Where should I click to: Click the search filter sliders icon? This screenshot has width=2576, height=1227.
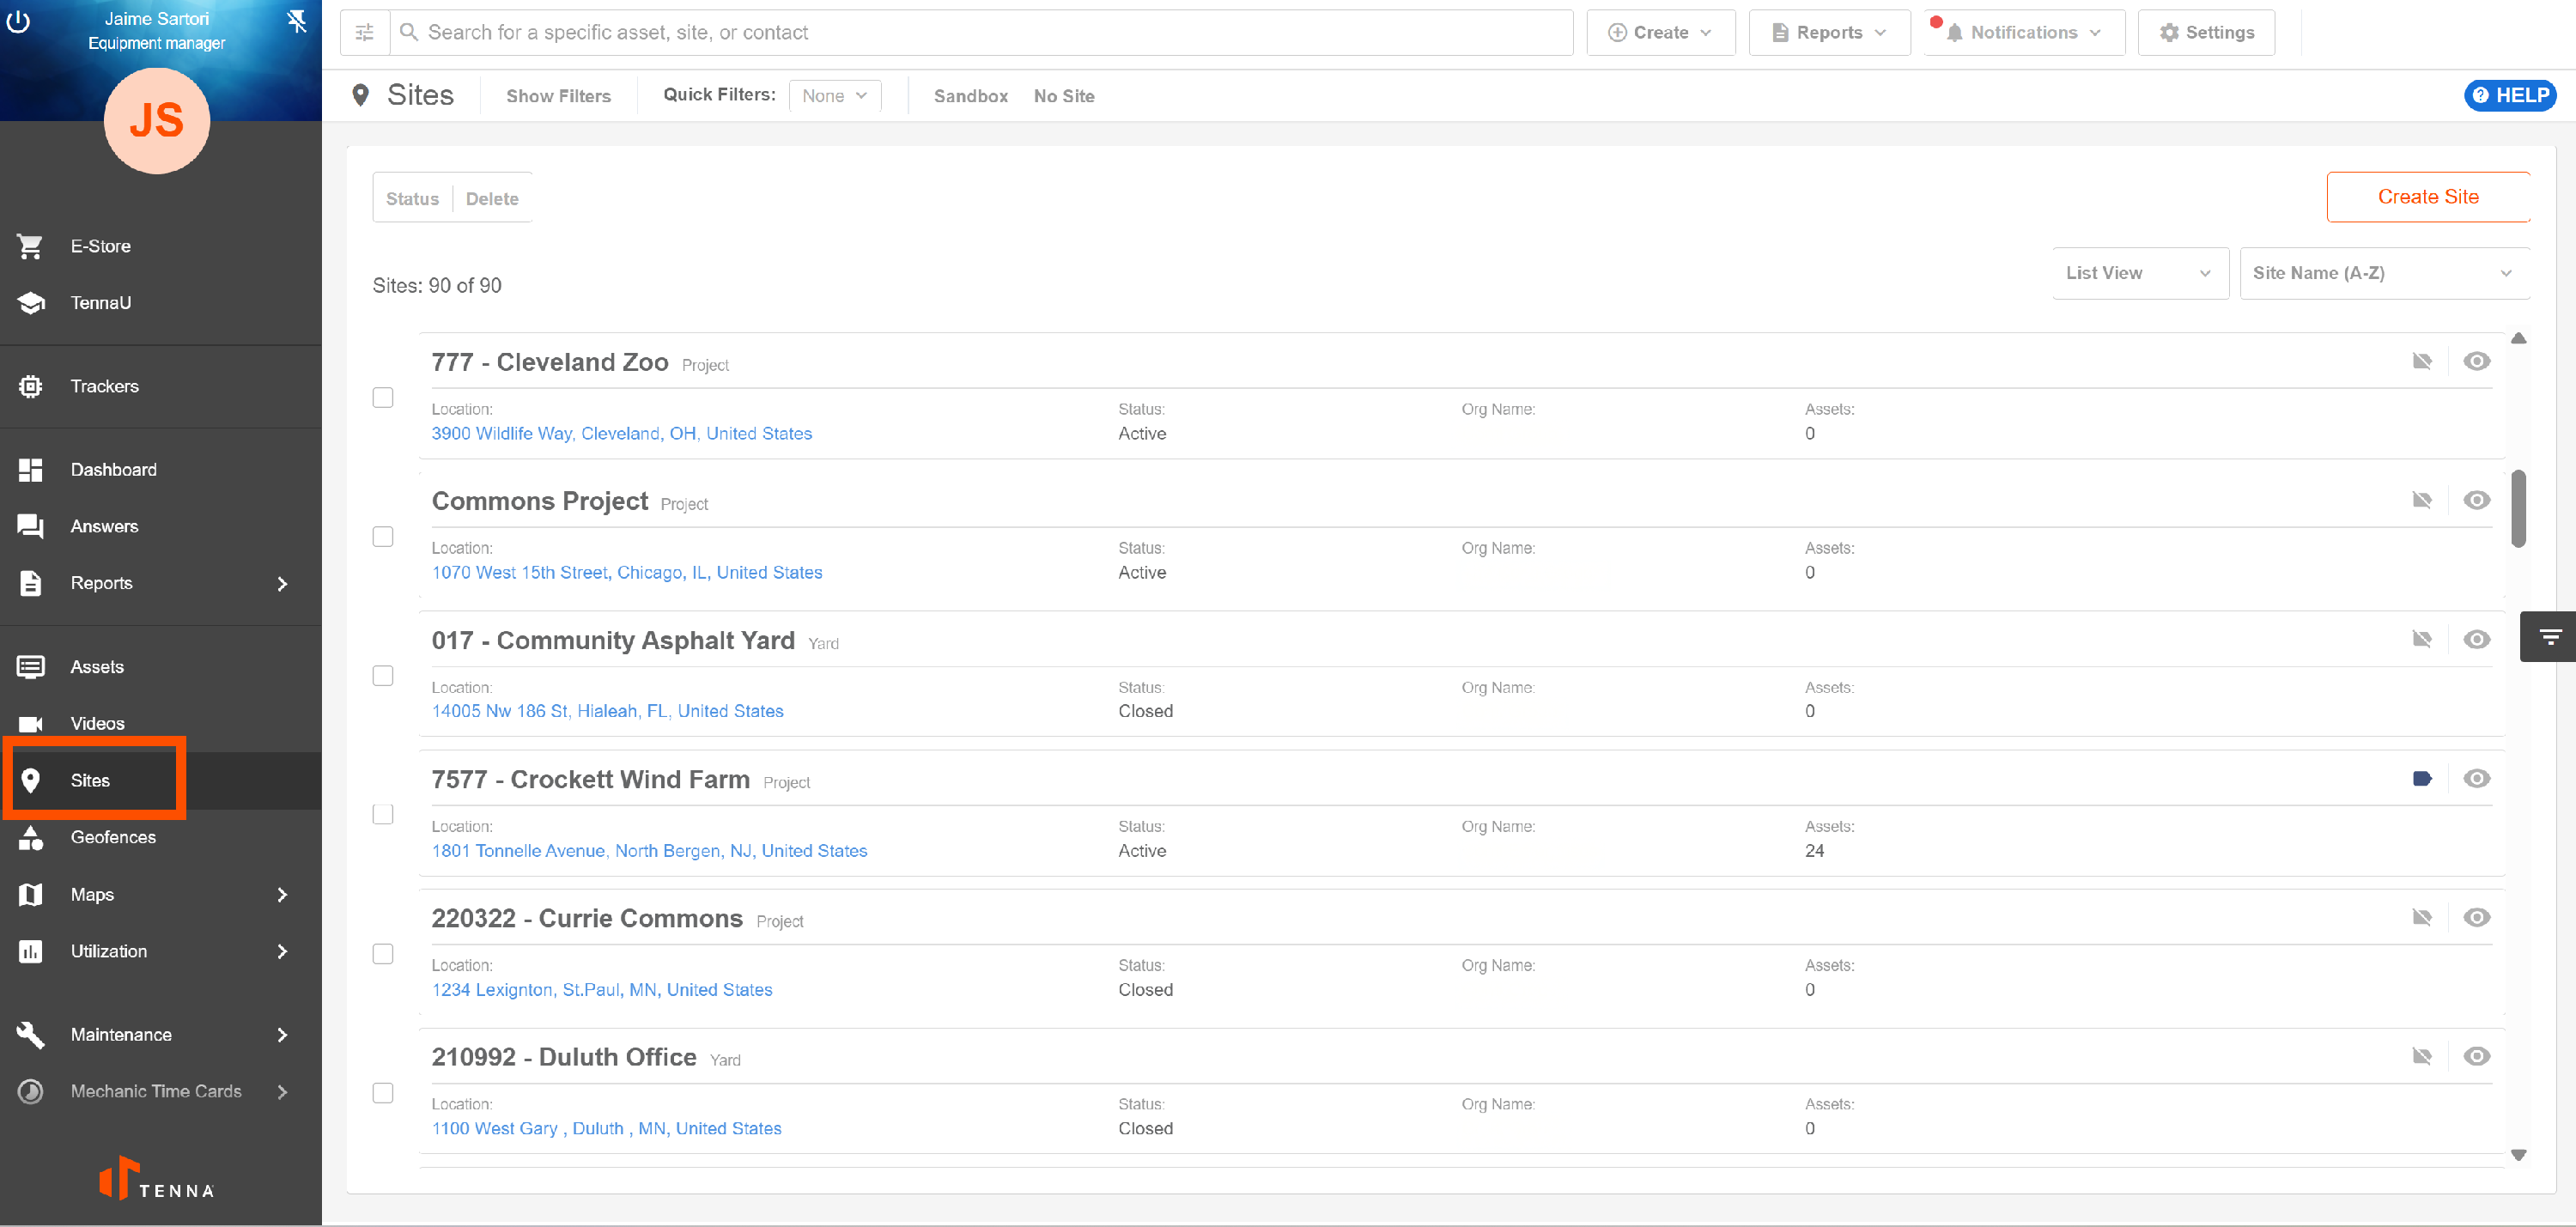[365, 33]
